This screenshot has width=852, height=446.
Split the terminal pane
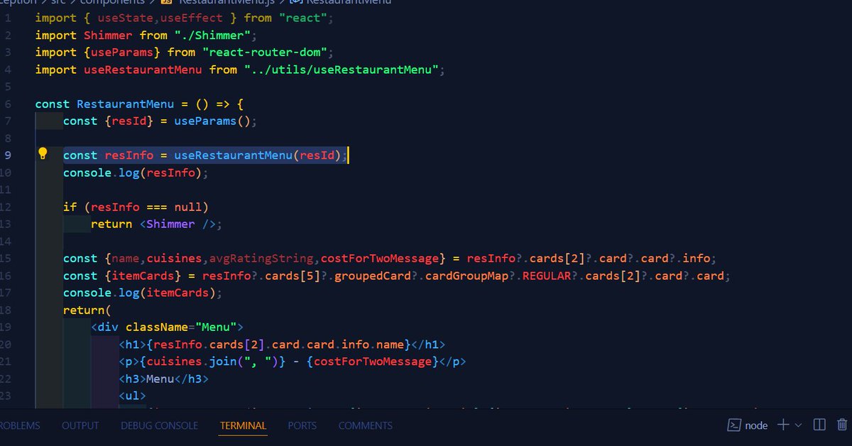pos(819,425)
